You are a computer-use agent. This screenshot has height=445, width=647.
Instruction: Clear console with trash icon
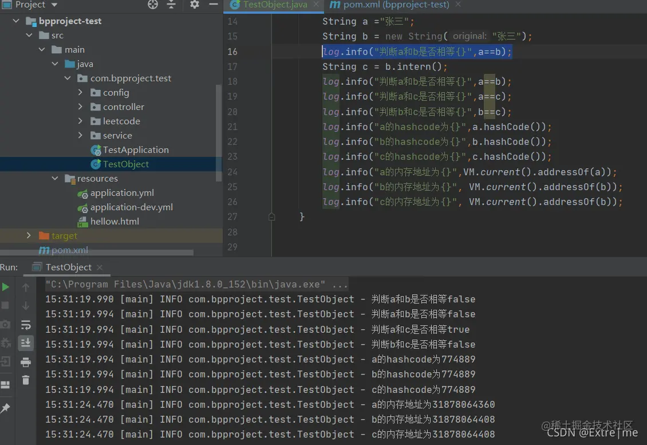[x=26, y=380]
